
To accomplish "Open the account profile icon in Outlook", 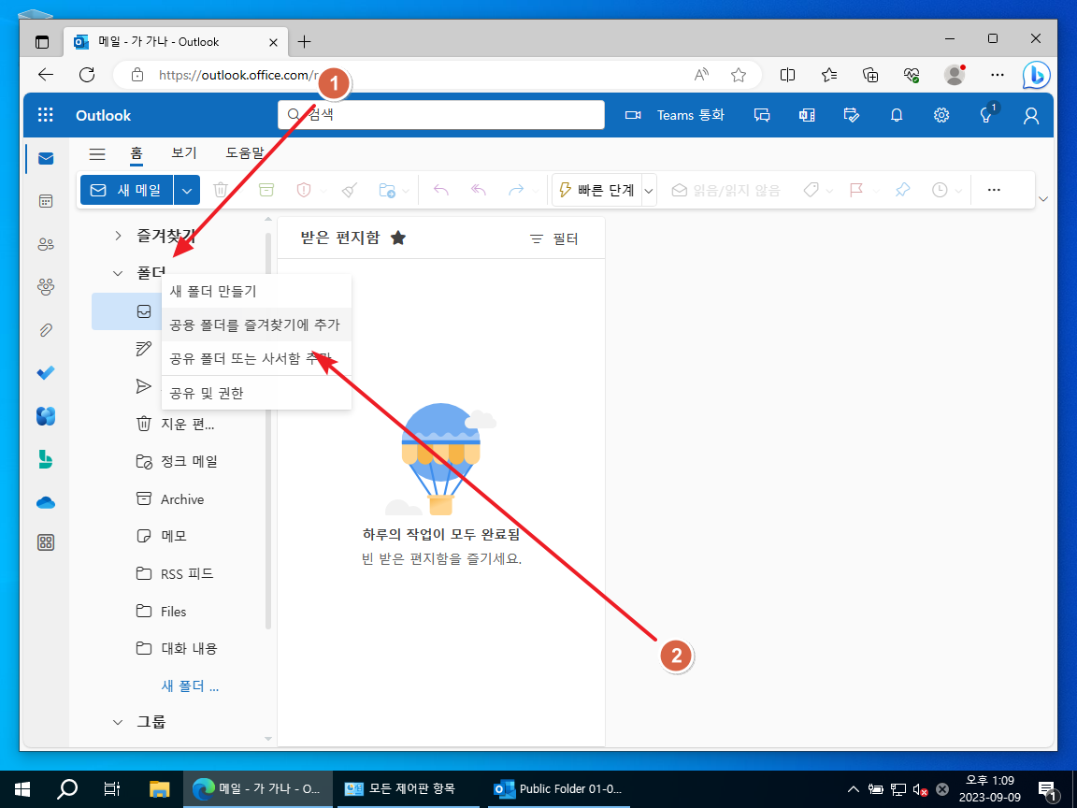I will point(1030,115).
